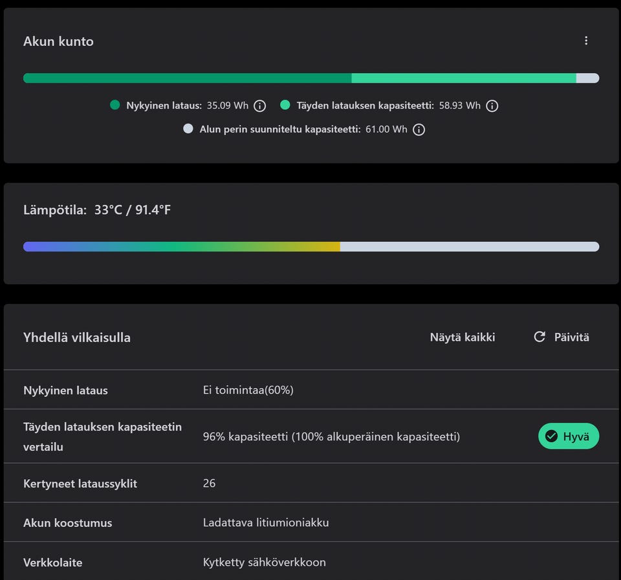Screen dimensions: 621x580
Task: Click the temperature gradient bar
Action: [311, 246]
